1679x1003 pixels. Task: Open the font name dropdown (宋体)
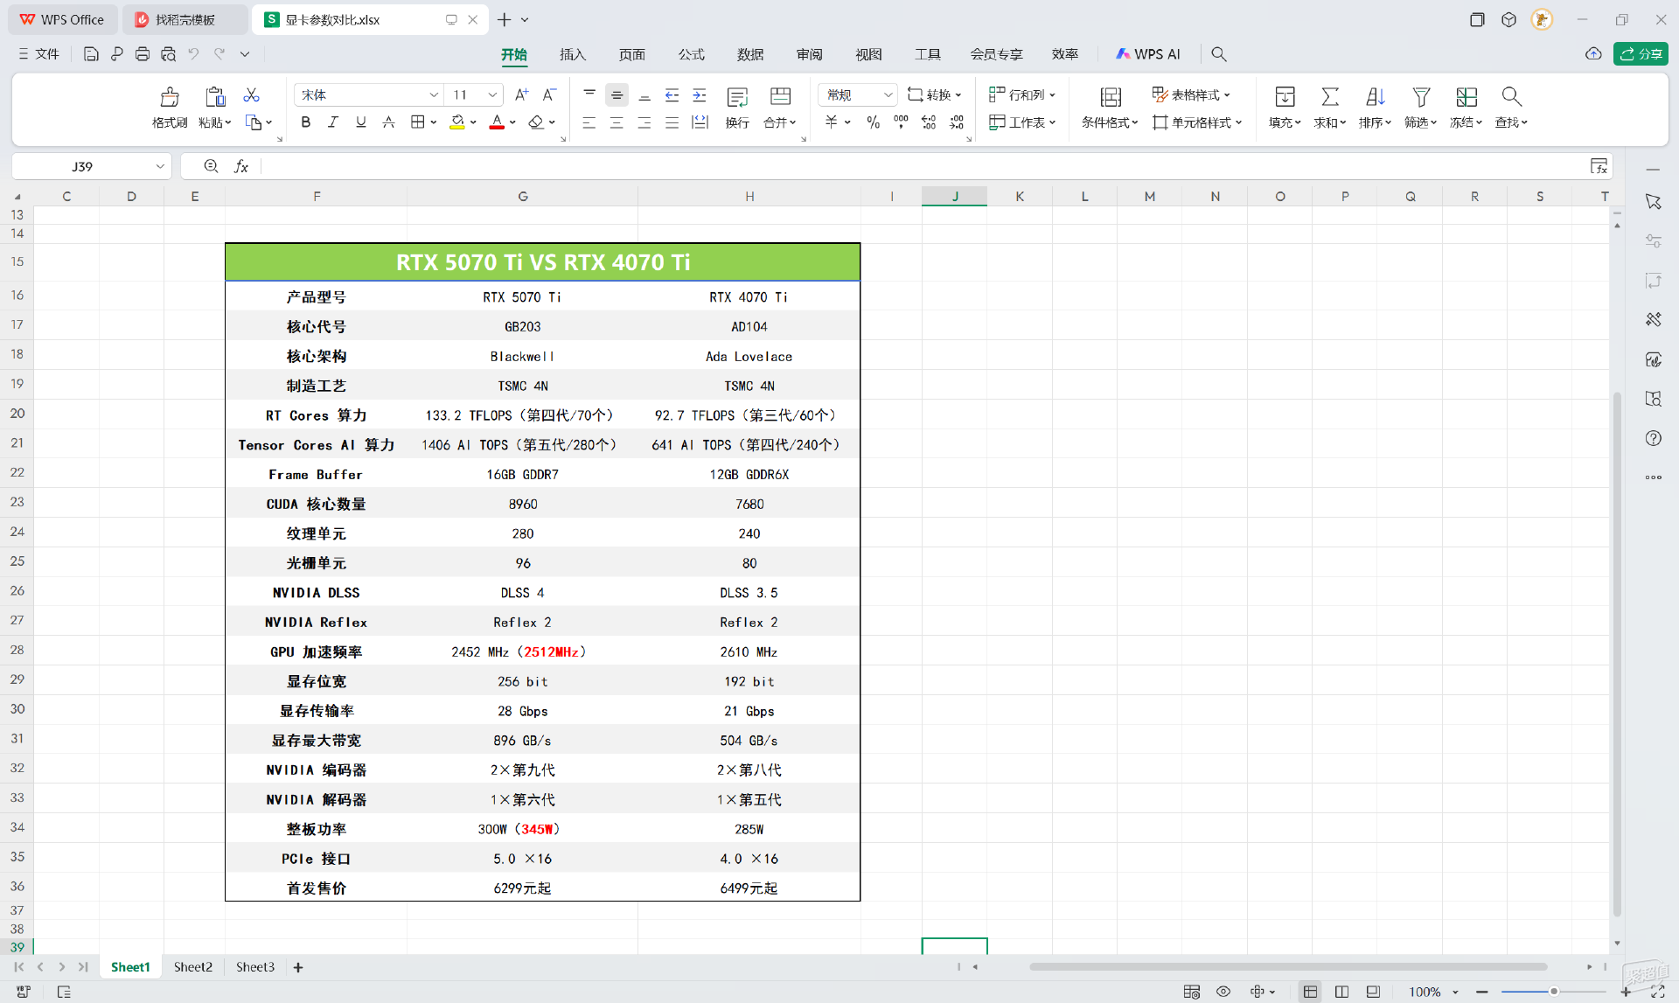[434, 94]
